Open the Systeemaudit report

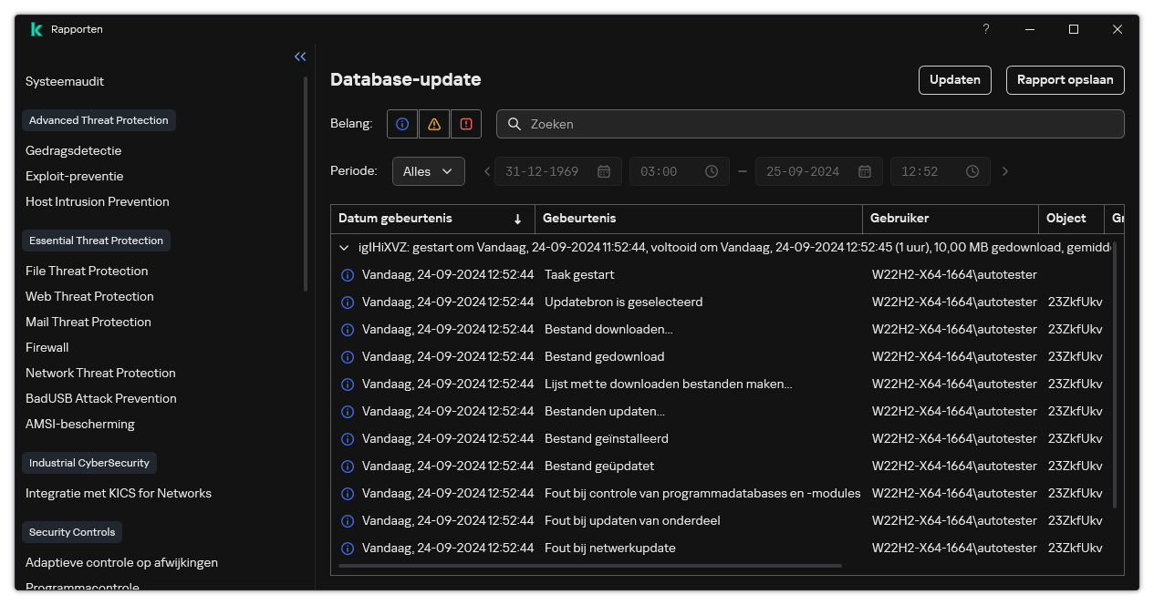(x=65, y=81)
